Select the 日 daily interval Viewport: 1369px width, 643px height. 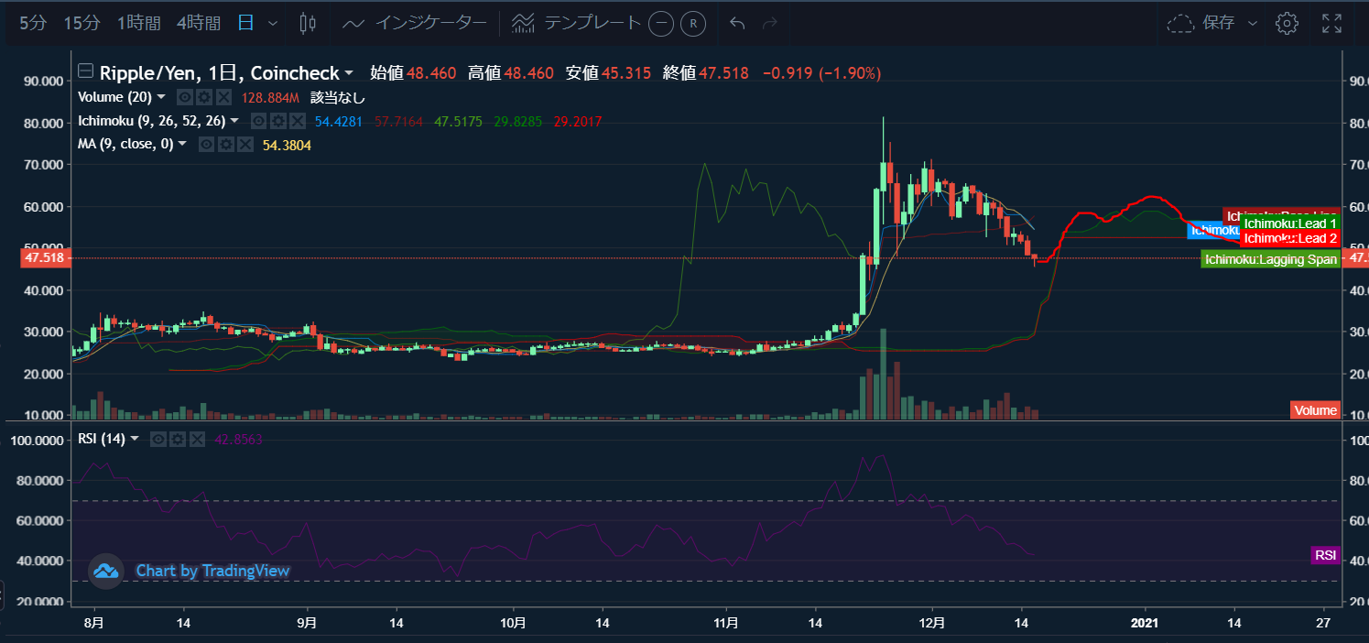(245, 23)
